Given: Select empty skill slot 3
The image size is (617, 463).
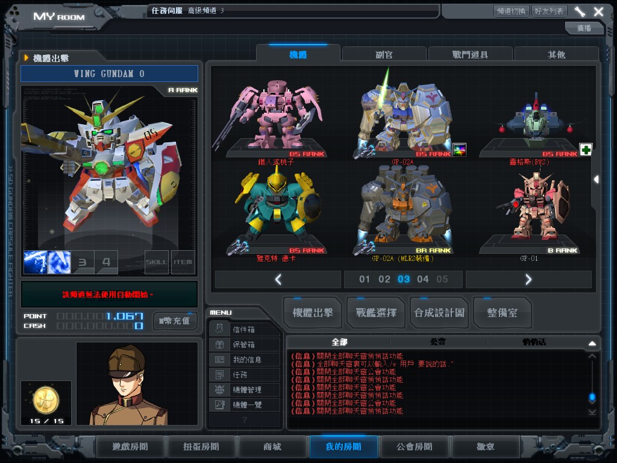Looking at the screenshot, I should tap(83, 262).
